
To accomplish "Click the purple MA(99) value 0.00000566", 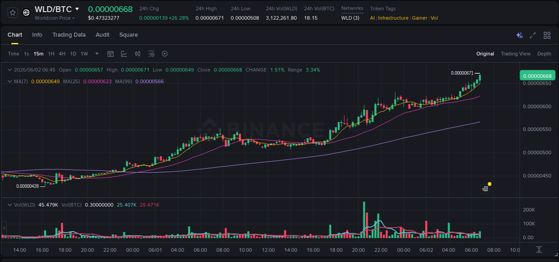I will pos(149,81).
